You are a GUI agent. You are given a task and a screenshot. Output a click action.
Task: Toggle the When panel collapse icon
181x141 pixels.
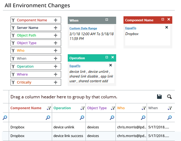point(107,20)
